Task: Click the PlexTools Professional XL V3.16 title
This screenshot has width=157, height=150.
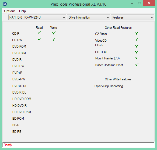Action: [x=78, y=4]
